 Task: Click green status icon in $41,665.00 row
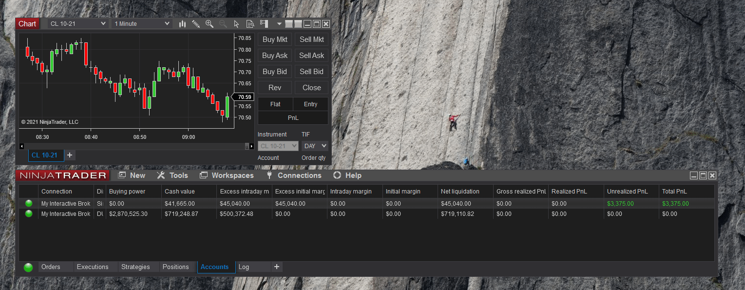29,204
